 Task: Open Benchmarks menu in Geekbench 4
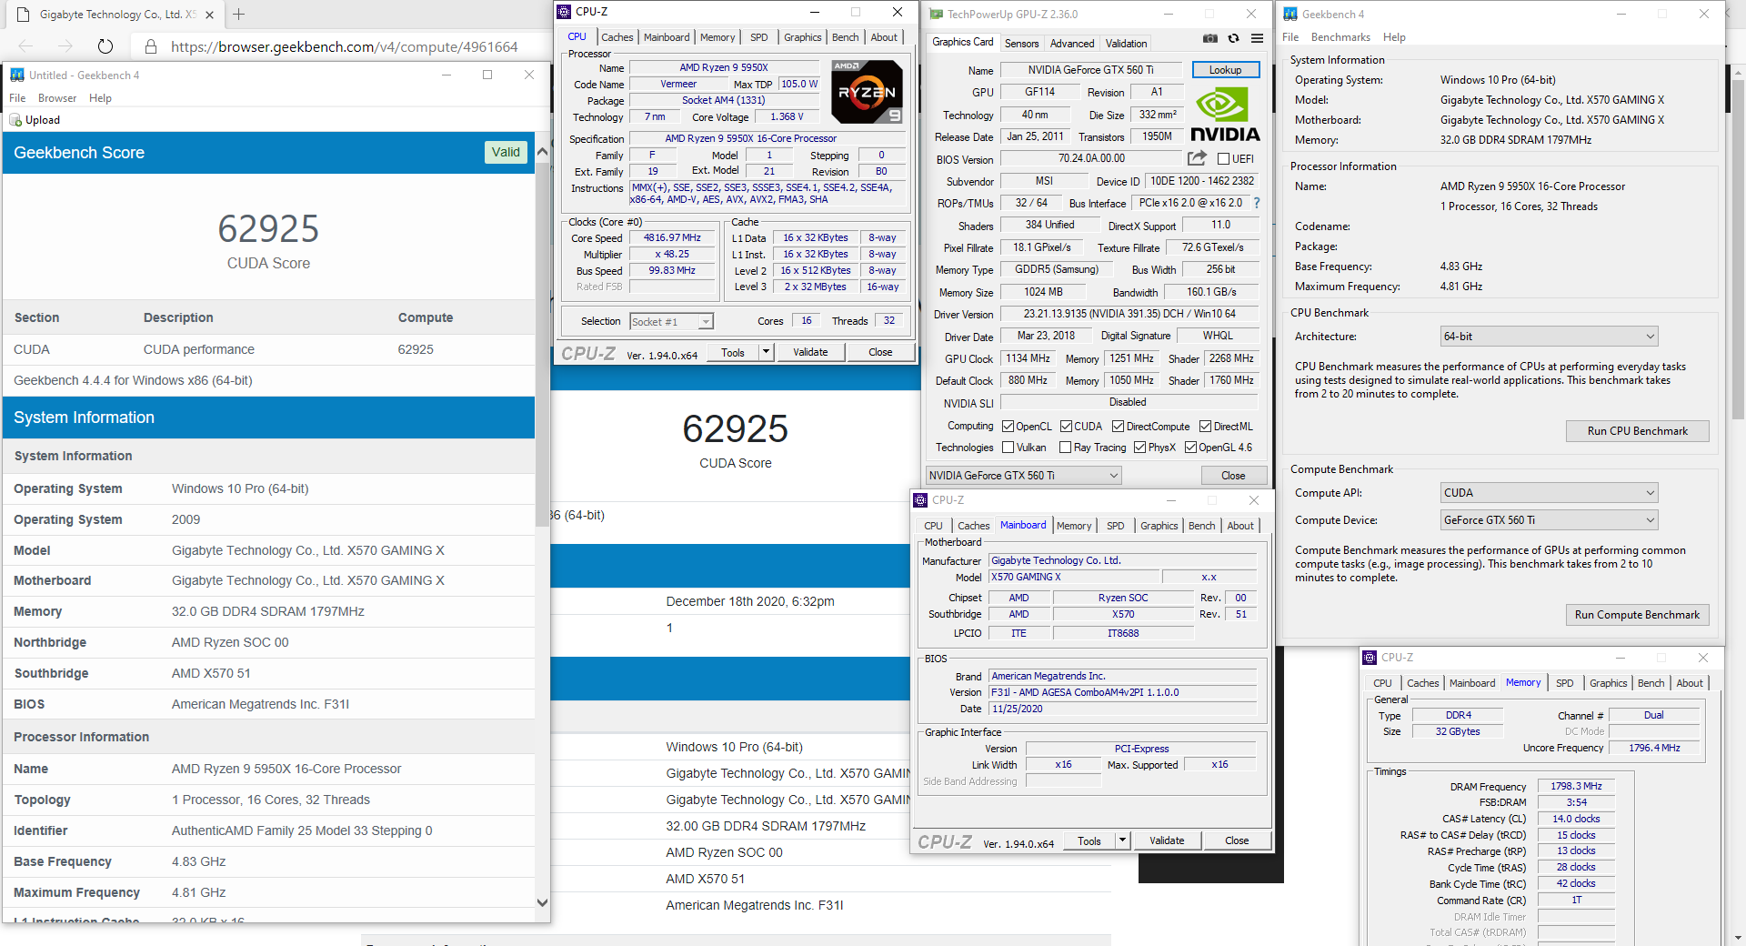point(1340,37)
